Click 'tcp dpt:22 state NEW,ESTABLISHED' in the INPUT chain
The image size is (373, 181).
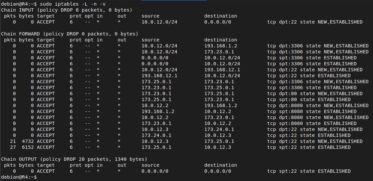(x=315, y=22)
